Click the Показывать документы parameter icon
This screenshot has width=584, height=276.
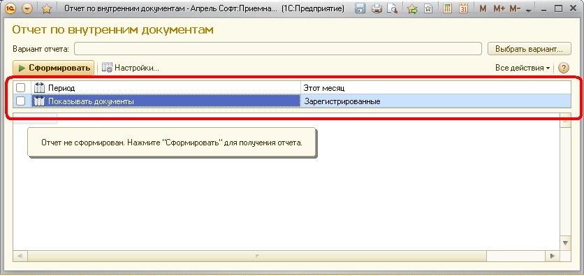click(39, 101)
